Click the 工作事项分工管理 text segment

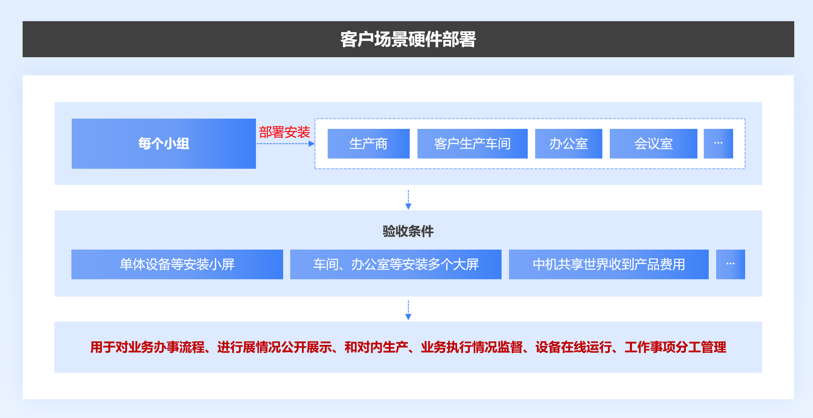pyautogui.click(x=675, y=347)
